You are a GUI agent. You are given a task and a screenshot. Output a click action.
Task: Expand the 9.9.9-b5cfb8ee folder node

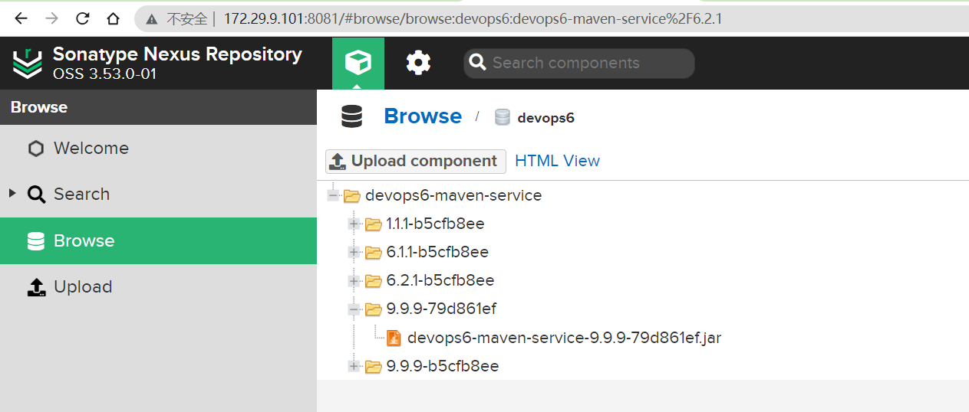tap(354, 366)
